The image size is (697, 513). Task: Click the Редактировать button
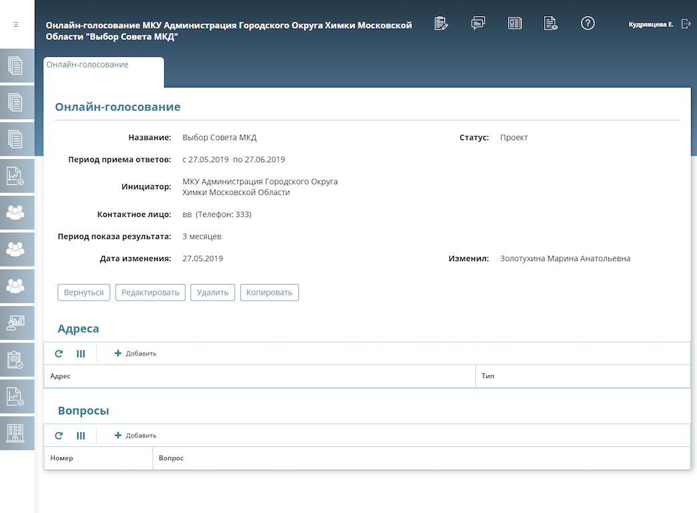click(150, 293)
